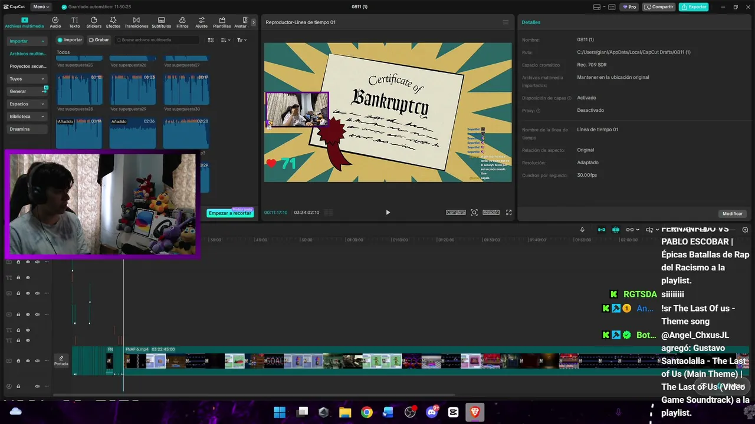Switch to Archivos multimedia tab

(24, 22)
